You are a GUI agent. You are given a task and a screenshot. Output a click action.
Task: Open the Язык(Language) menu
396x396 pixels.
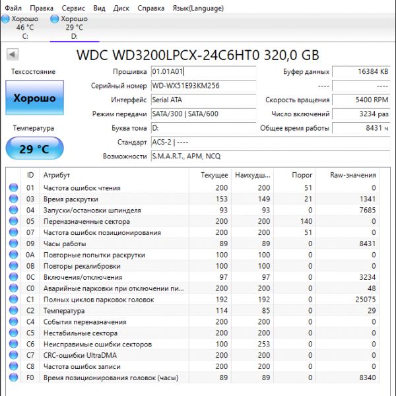[198, 8]
